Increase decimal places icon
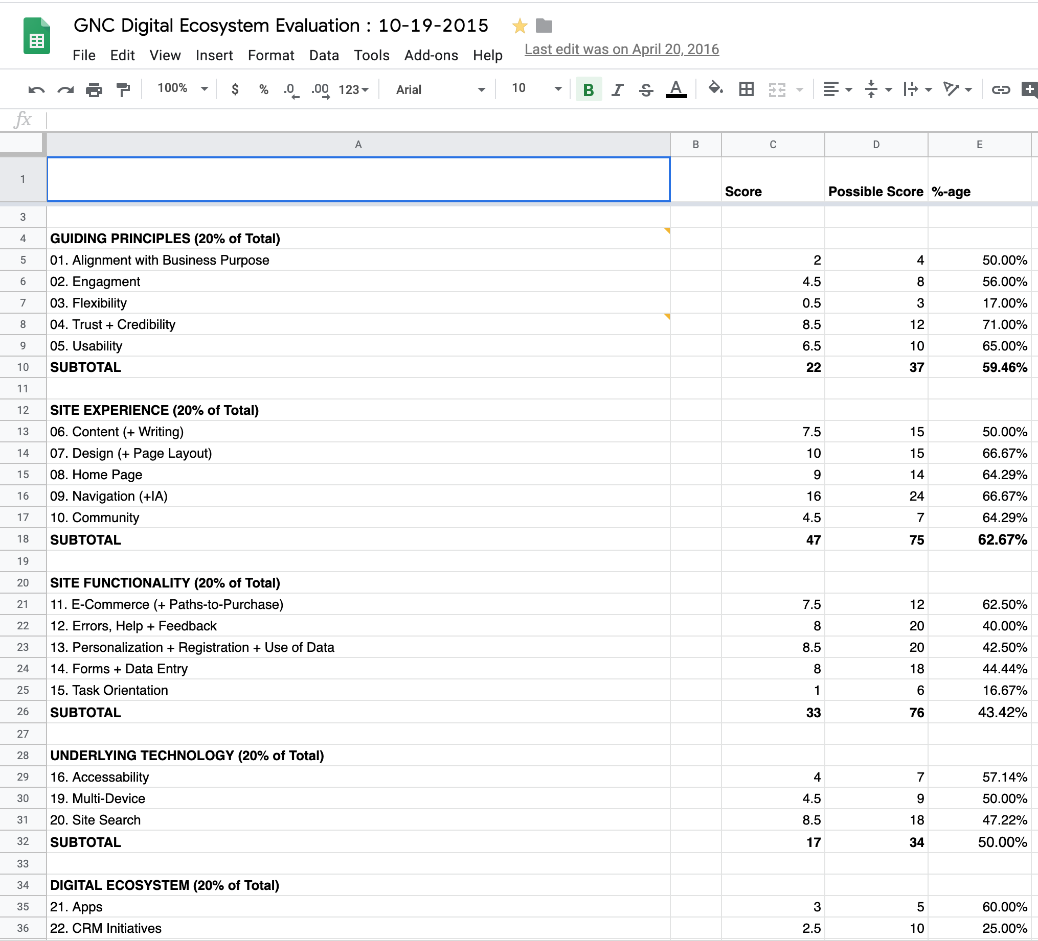The width and height of the screenshot is (1038, 941). point(320,90)
